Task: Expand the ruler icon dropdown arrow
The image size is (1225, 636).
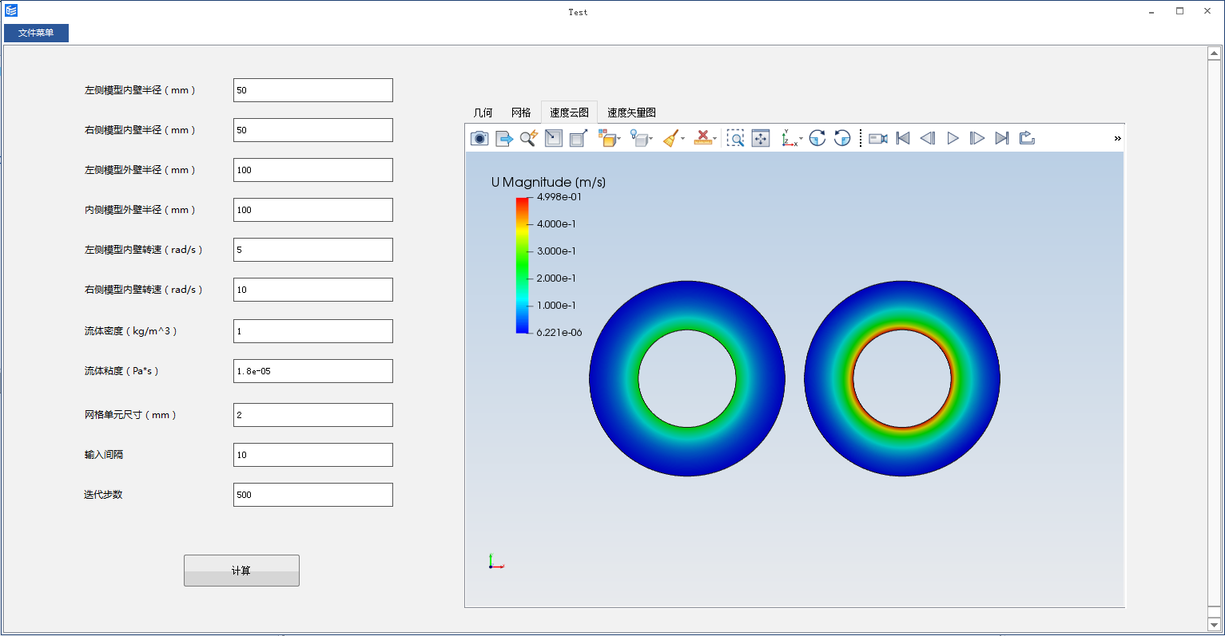Action: coord(715,139)
